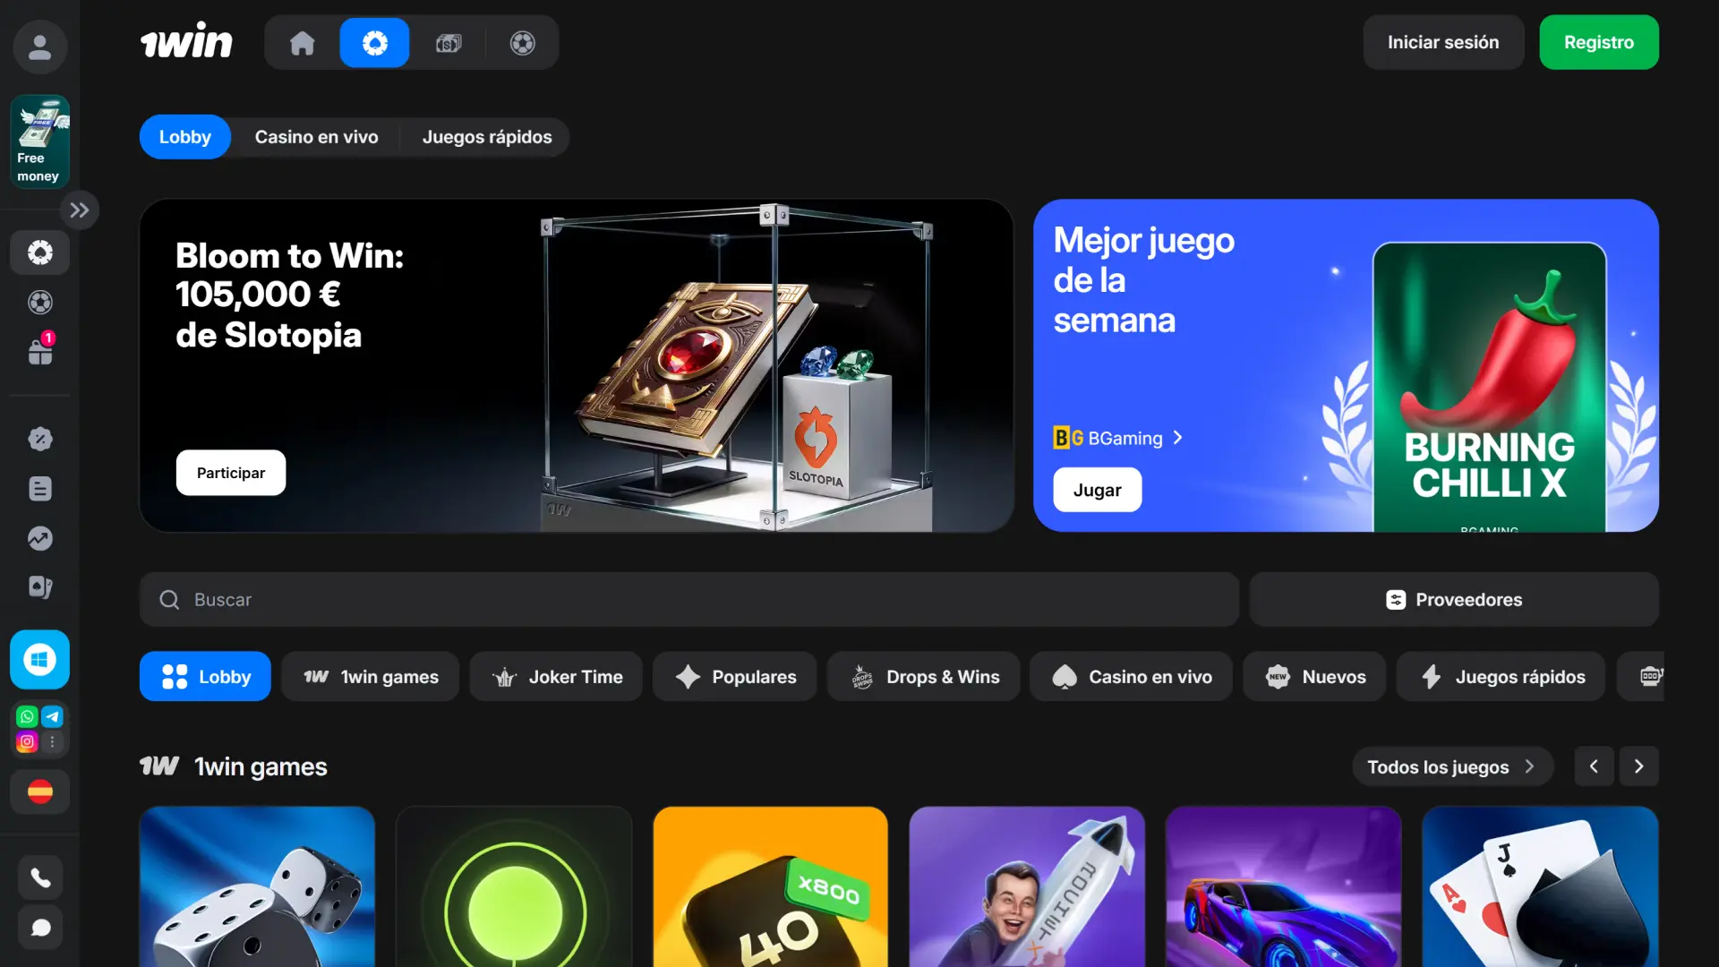Select the Joker Time category chip
The image size is (1719, 967).
[556, 676]
